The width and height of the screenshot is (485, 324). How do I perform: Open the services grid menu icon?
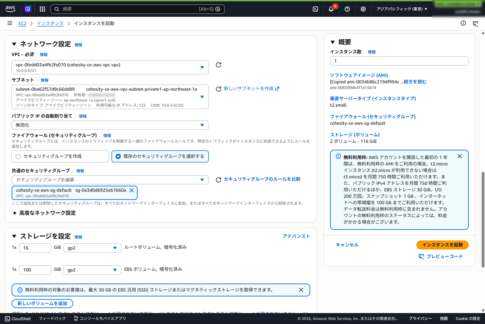(x=42, y=9)
